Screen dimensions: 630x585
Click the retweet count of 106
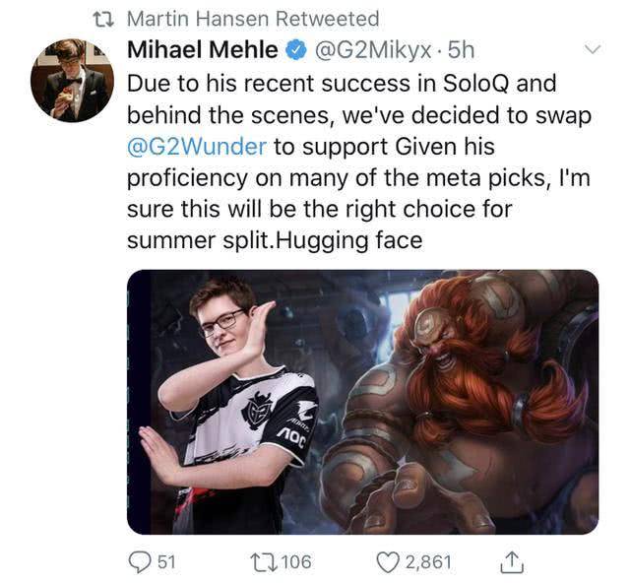tap(295, 562)
